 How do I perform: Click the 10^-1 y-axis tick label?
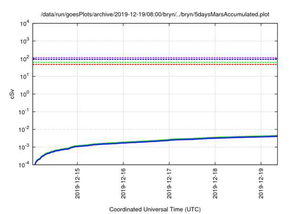click(24, 112)
